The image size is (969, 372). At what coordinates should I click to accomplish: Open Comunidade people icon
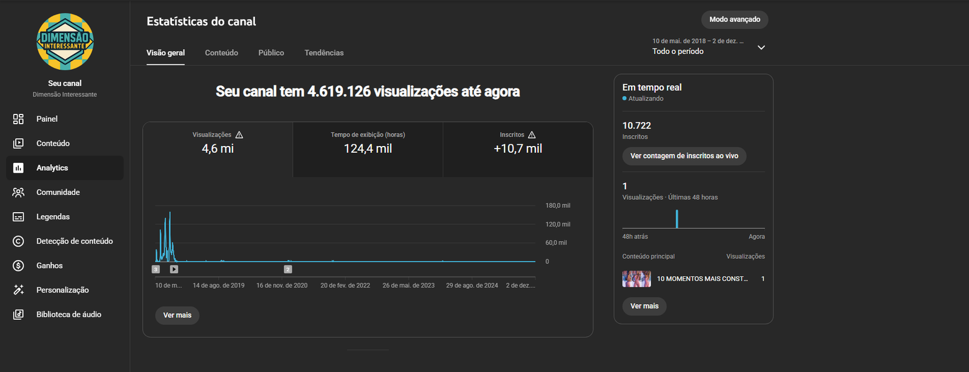tap(18, 193)
